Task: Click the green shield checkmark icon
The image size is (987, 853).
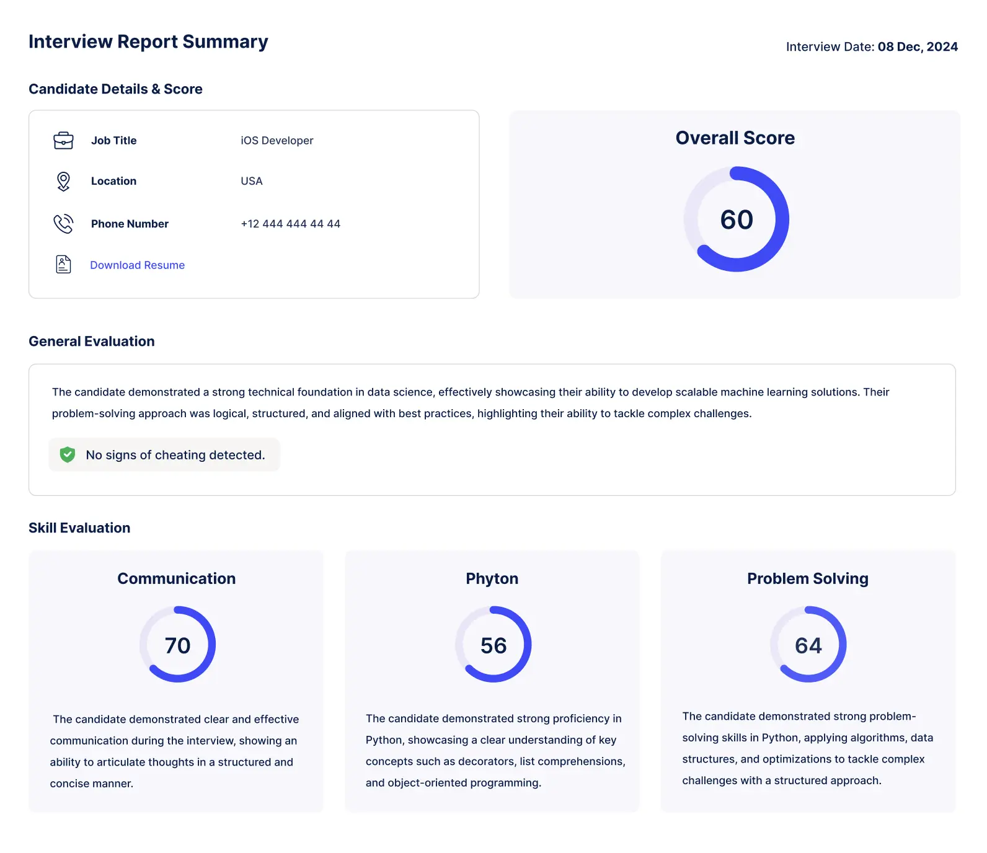Action: pos(68,455)
